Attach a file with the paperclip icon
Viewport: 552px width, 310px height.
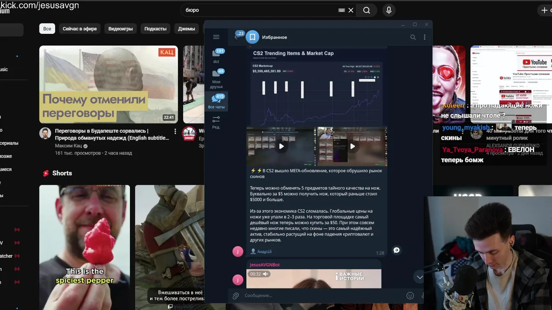[235, 296]
